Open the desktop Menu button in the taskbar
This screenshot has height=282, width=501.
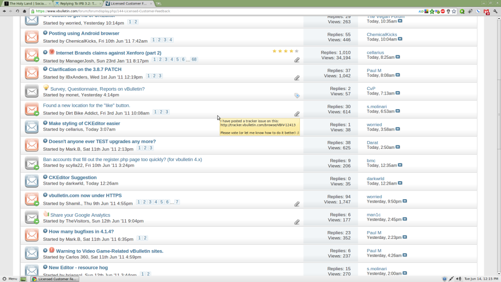[x=10, y=279]
